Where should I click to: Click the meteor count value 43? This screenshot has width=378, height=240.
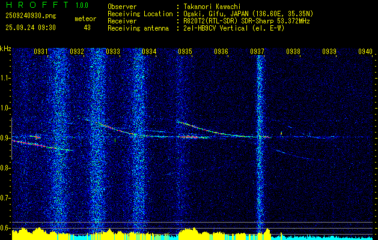point(87,28)
